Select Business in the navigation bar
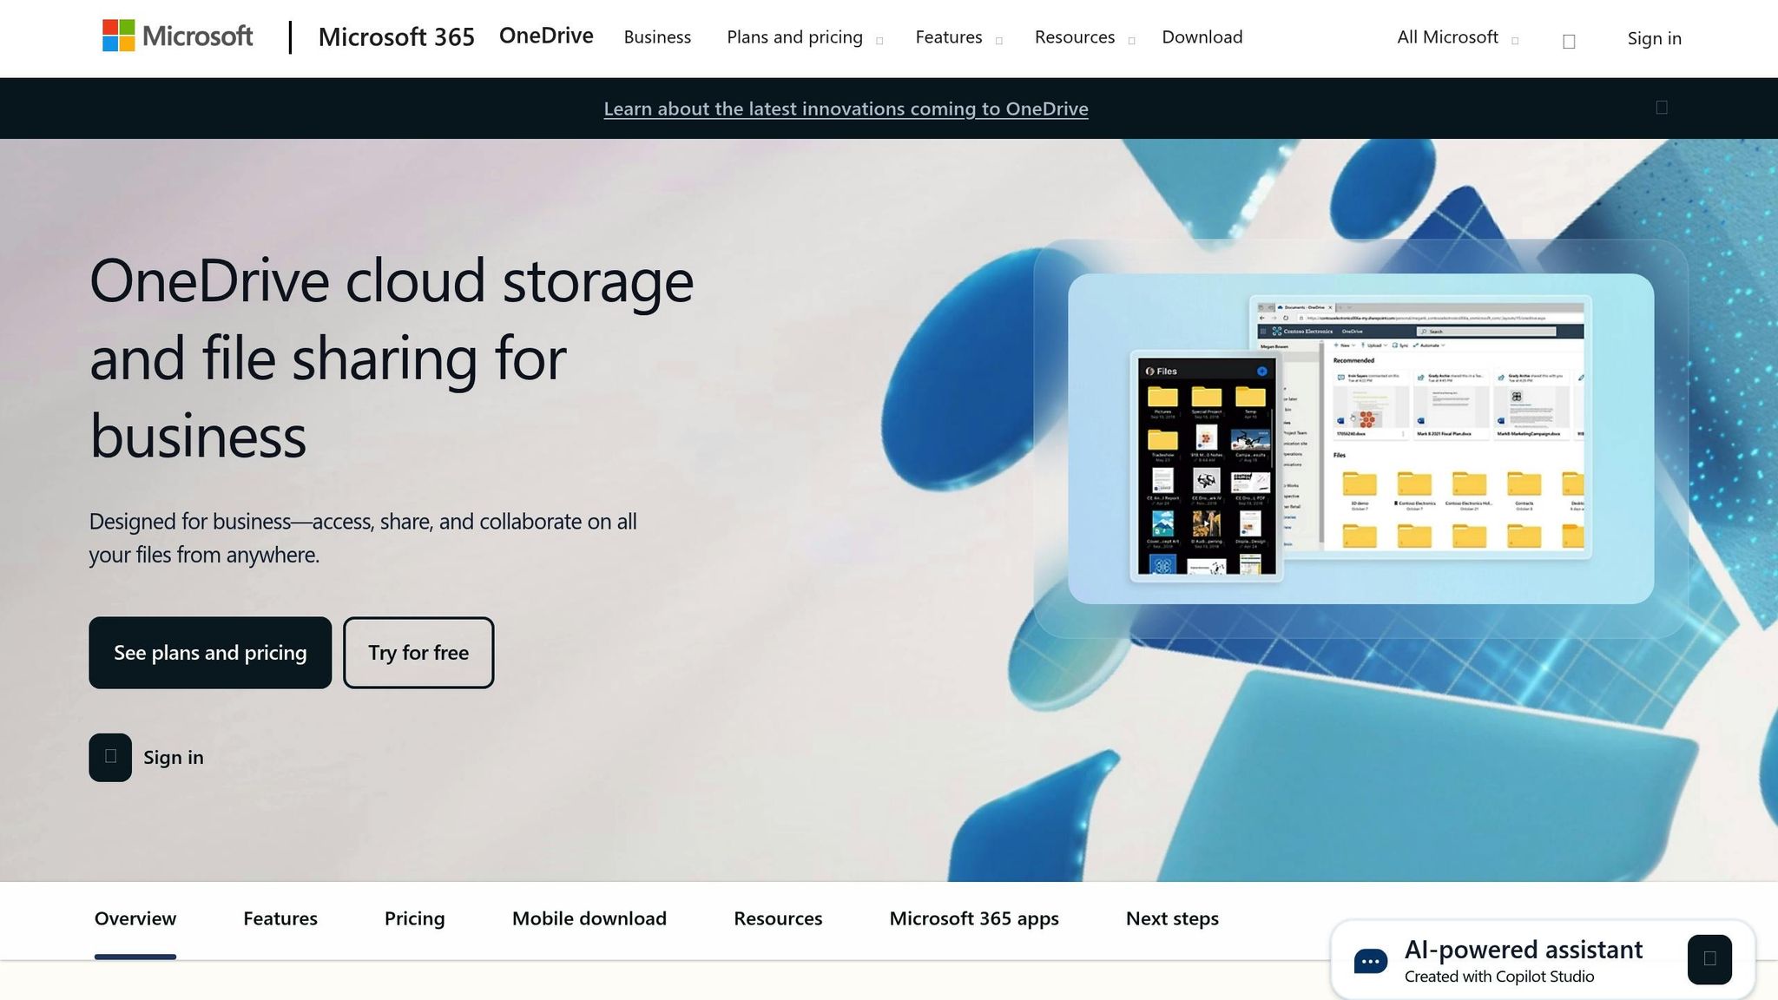Viewport: 1778px width, 1000px height. (x=657, y=37)
